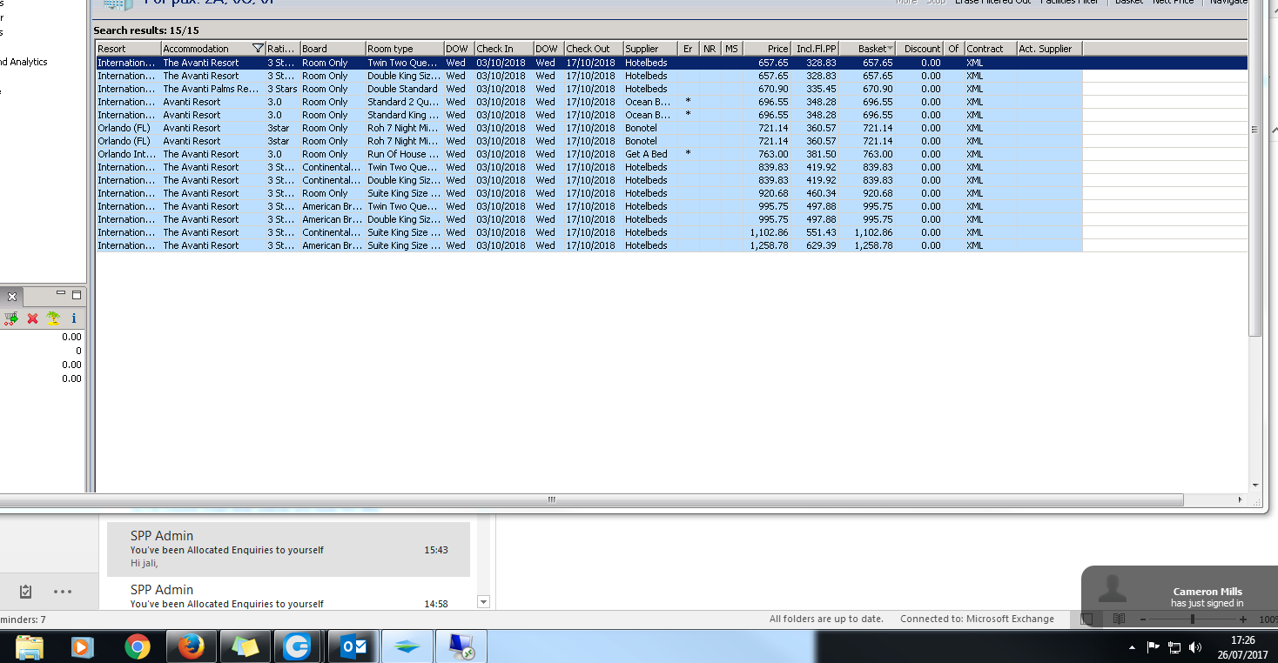This screenshot has width=1278, height=663.
Task: Click the Accommodation column filter funnel icon
Action: point(258,48)
